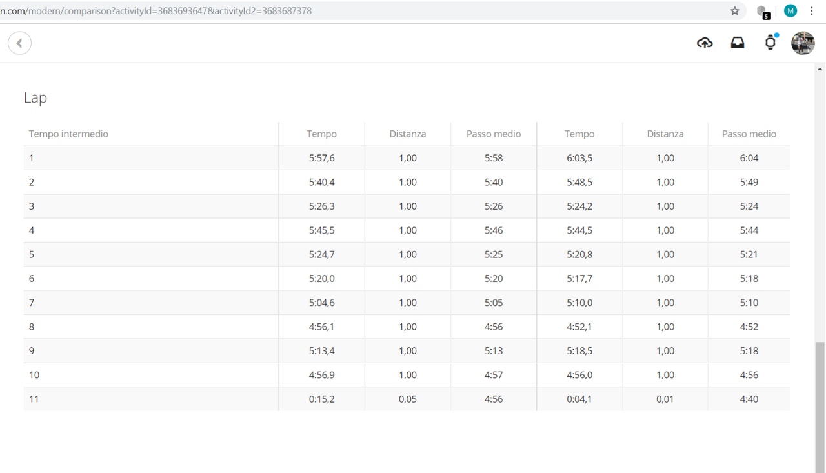Select the Distanza column header

pyautogui.click(x=407, y=134)
